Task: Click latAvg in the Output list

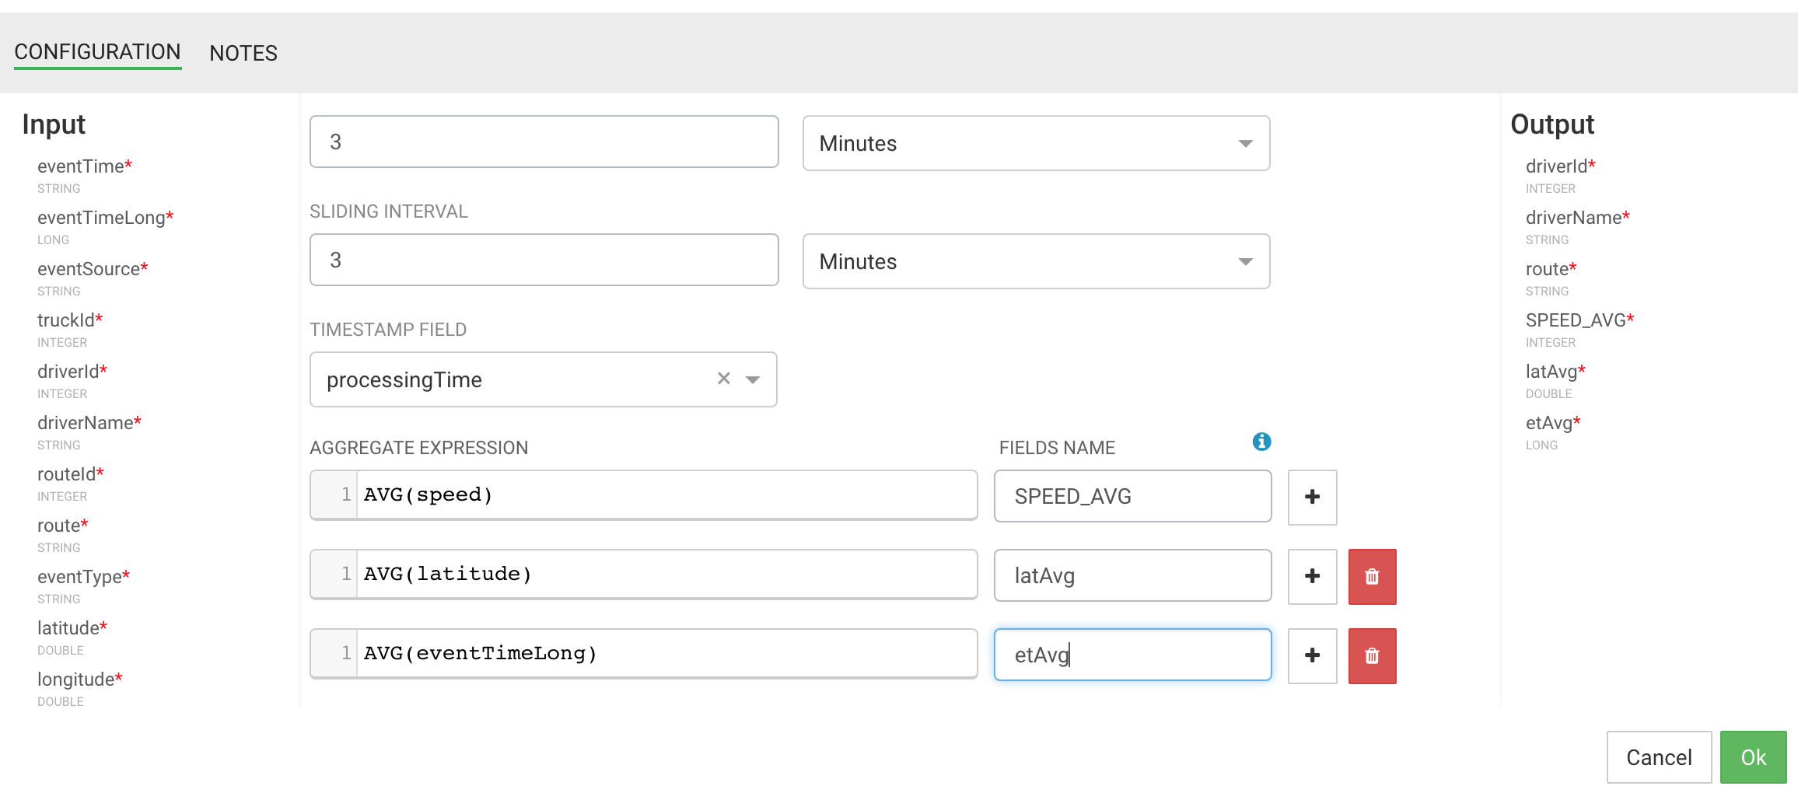Action: coord(1555,372)
